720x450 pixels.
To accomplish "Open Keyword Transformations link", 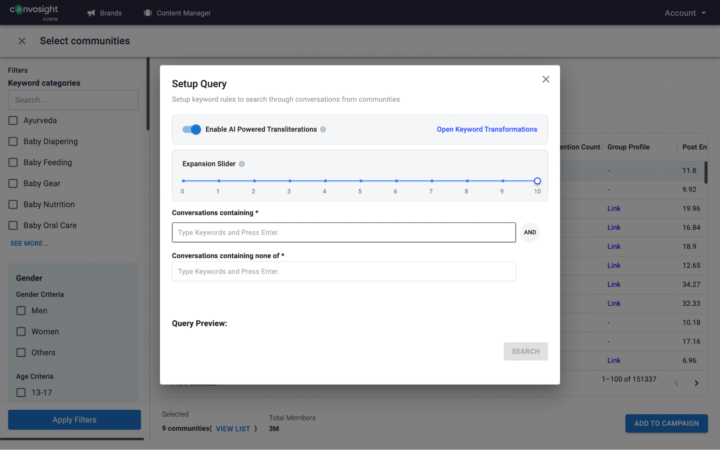I will (x=487, y=129).
